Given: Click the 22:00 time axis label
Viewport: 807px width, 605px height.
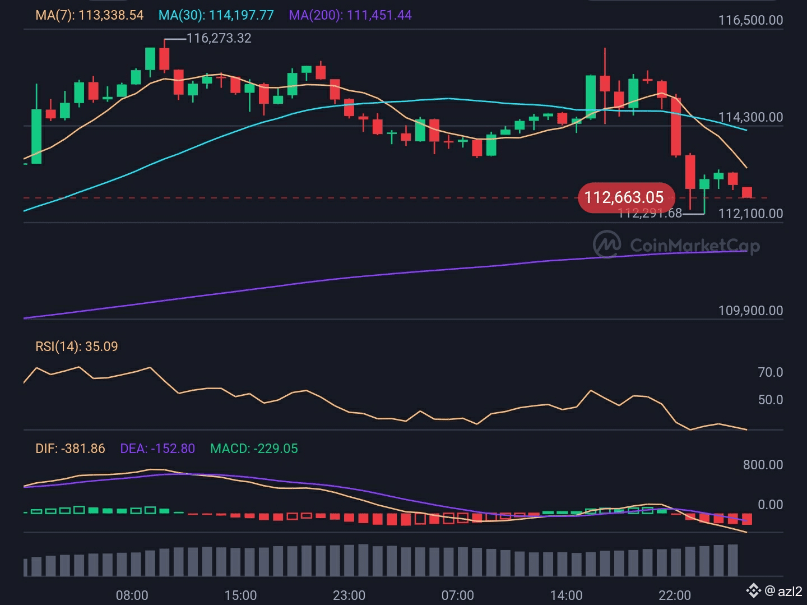Looking at the screenshot, I should click(675, 595).
